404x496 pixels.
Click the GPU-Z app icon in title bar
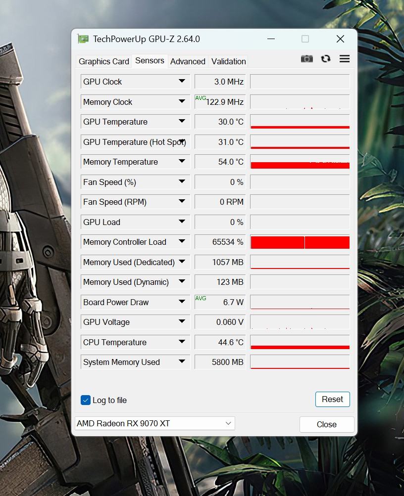83,39
